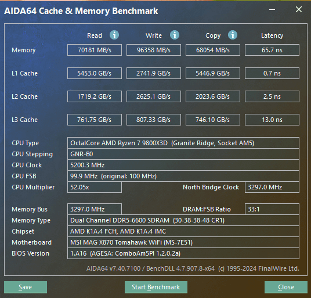Click the info icon next to Write
The image size is (311, 298).
coord(175,35)
